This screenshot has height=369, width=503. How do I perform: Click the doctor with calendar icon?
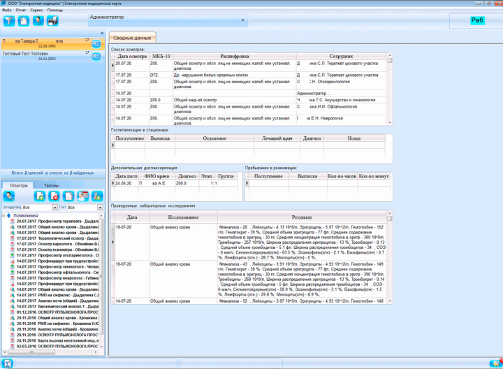pyautogui.click(x=82, y=196)
